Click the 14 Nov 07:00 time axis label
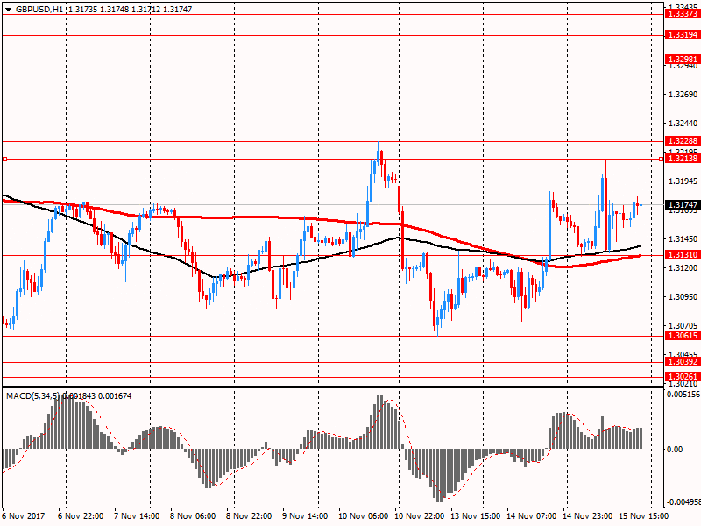This screenshot has height=526, width=701. coord(532,516)
